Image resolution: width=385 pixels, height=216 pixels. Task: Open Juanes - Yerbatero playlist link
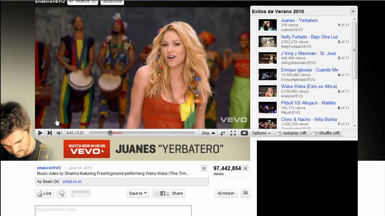299,20
